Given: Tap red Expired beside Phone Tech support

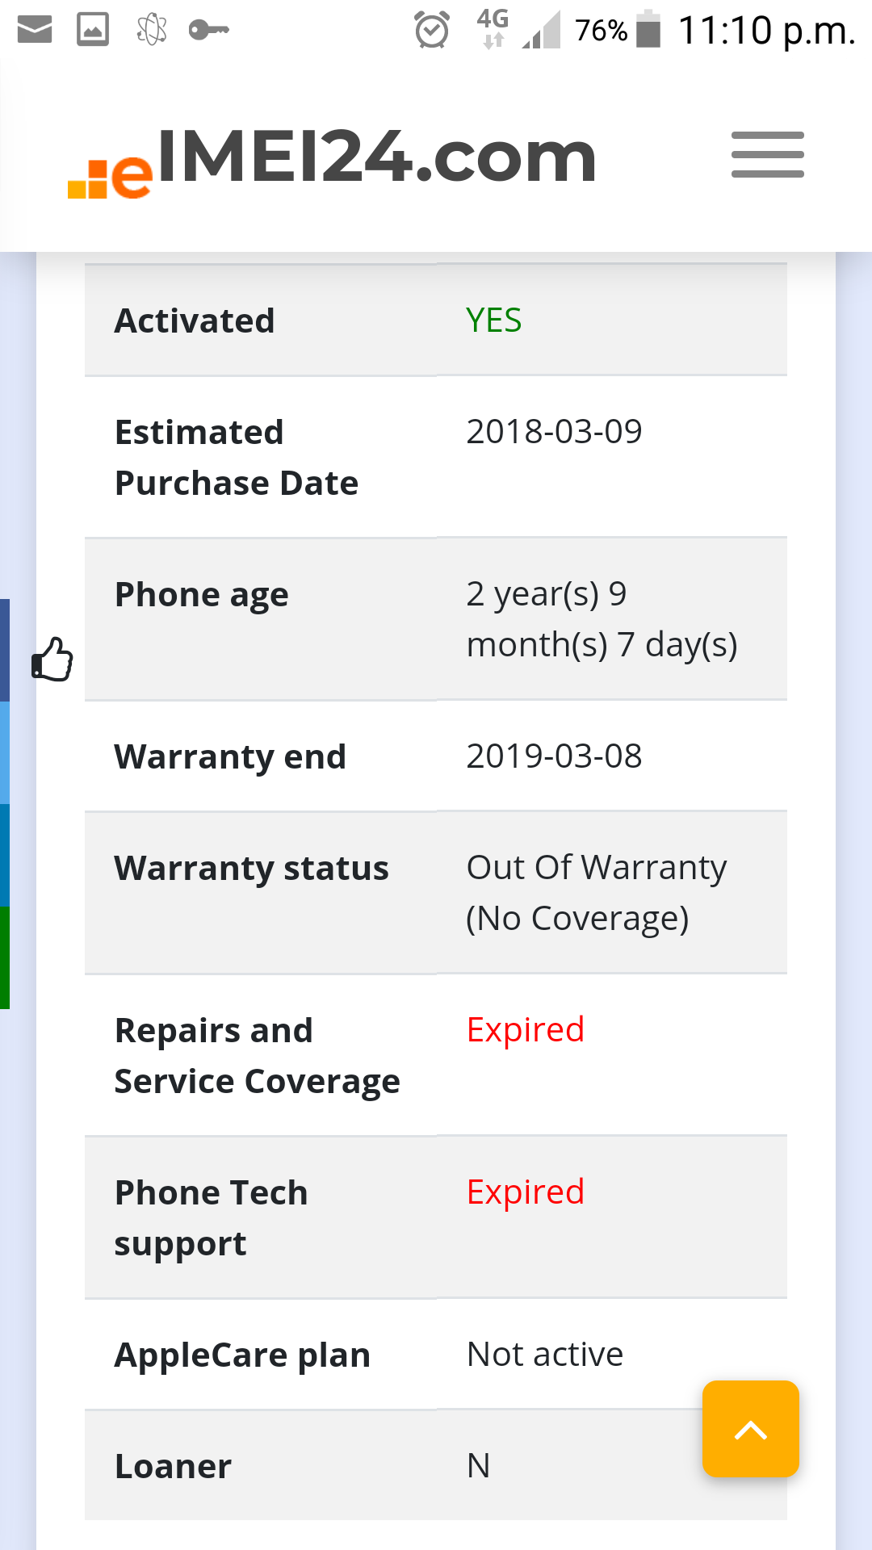Looking at the screenshot, I should click(526, 1192).
